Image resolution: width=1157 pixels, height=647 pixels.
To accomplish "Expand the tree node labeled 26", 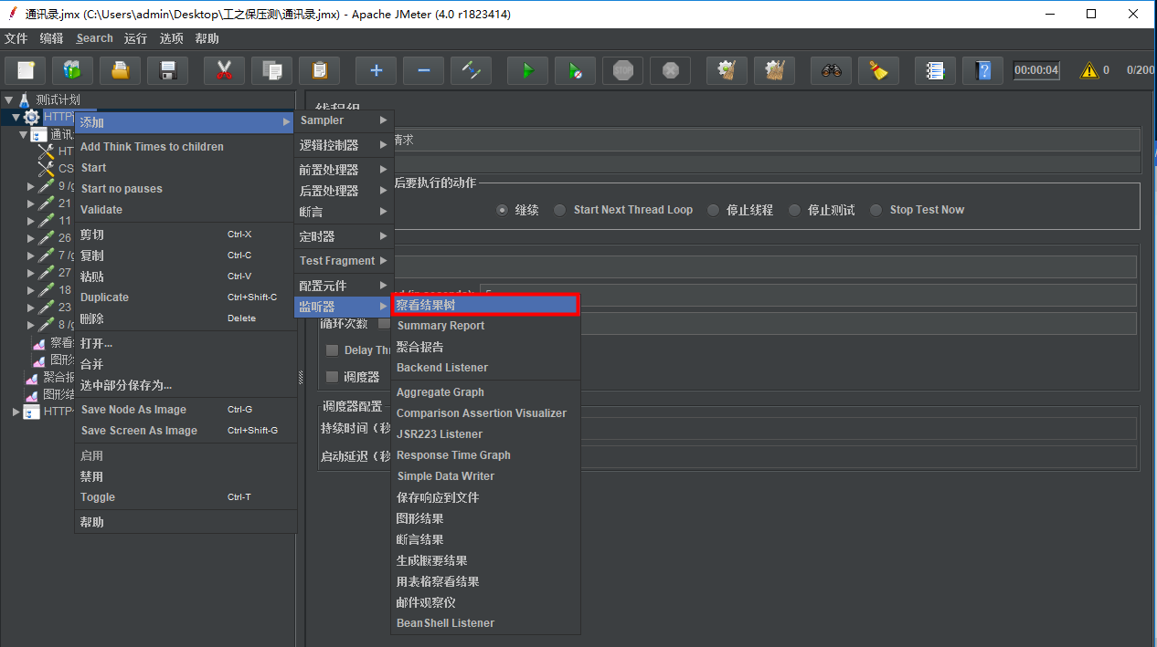I will pyautogui.click(x=31, y=238).
